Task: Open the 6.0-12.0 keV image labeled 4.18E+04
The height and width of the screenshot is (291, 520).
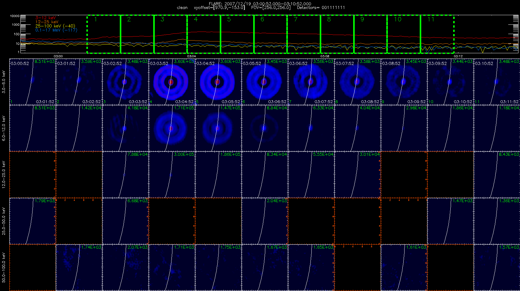Action: click(x=125, y=128)
